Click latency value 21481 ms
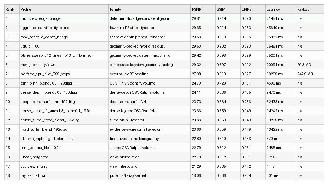Image resolution: width=328 pixels, height=184 pixels. coord(275,18)
